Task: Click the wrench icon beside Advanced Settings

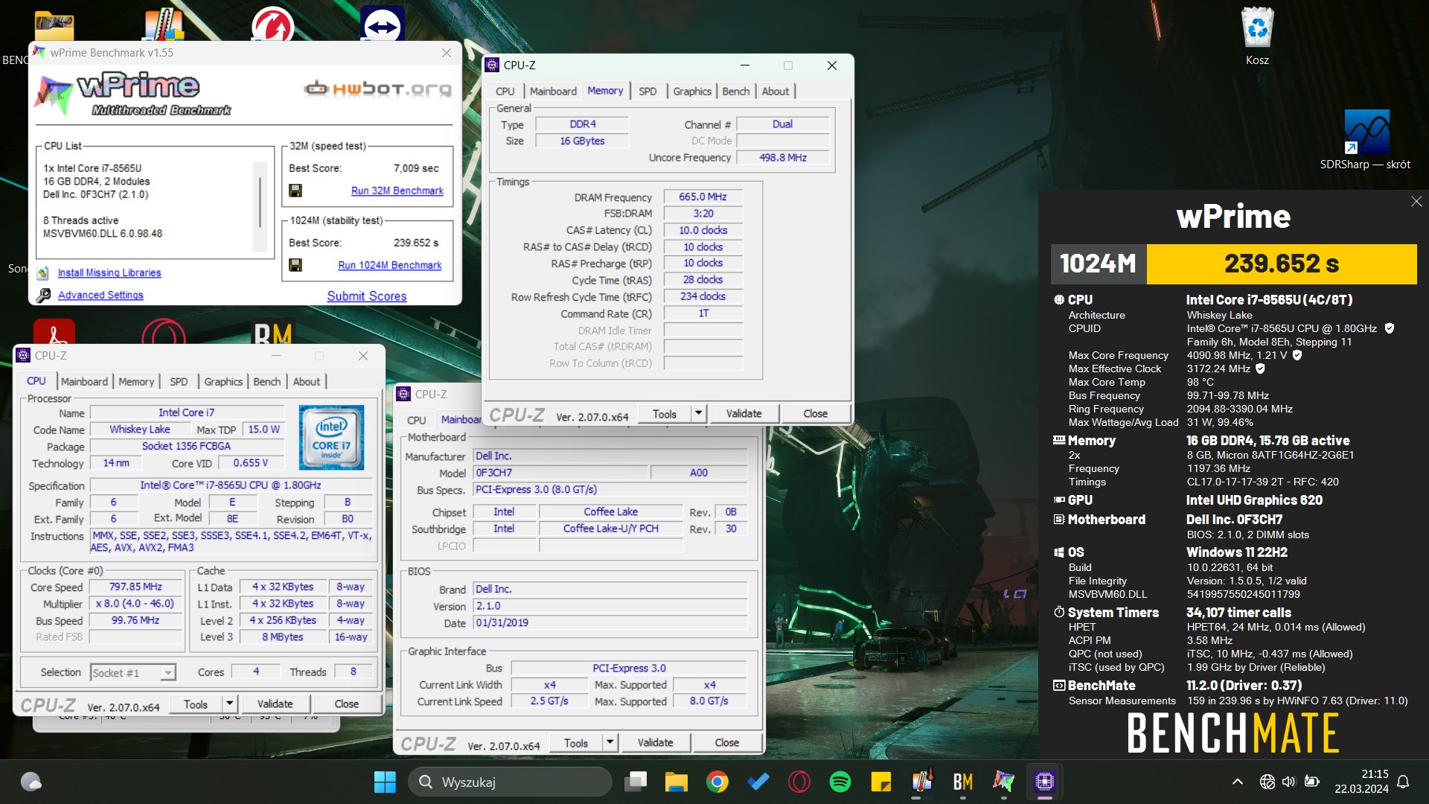Action: click(44, 295)
